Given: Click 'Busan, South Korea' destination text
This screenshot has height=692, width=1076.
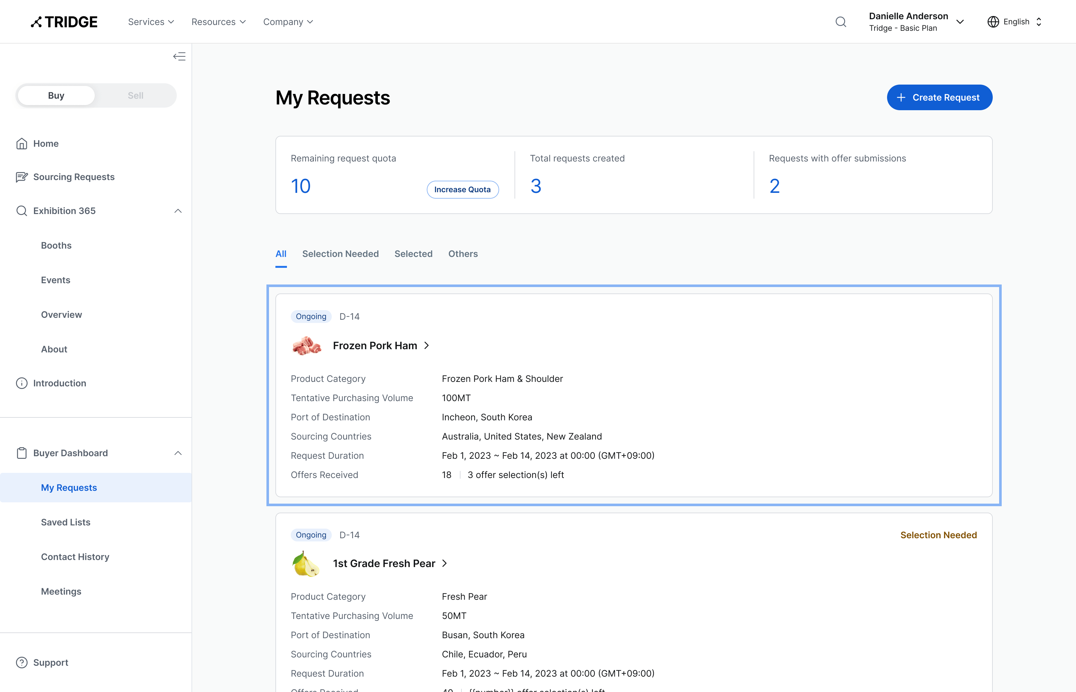Looking at the screenshot, I should [x=483, y=635].
